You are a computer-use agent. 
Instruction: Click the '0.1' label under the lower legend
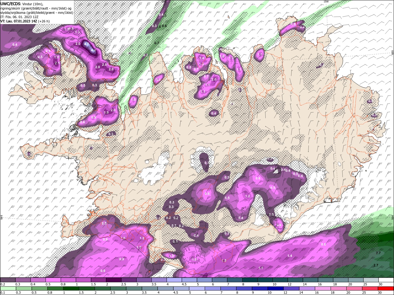[3, 293]
